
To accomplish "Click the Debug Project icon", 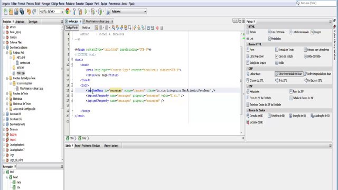I will [93, 12].
